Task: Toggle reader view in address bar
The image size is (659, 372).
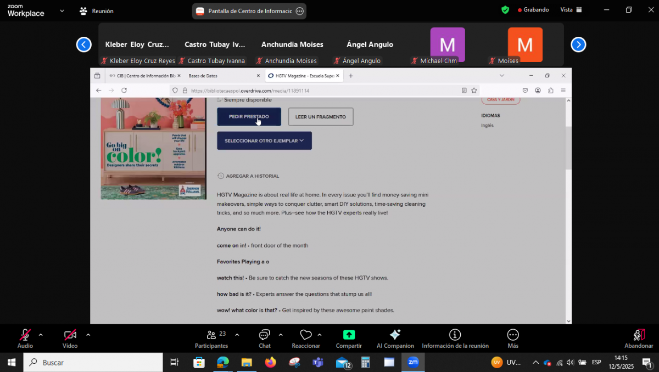Action: [464, 91]
